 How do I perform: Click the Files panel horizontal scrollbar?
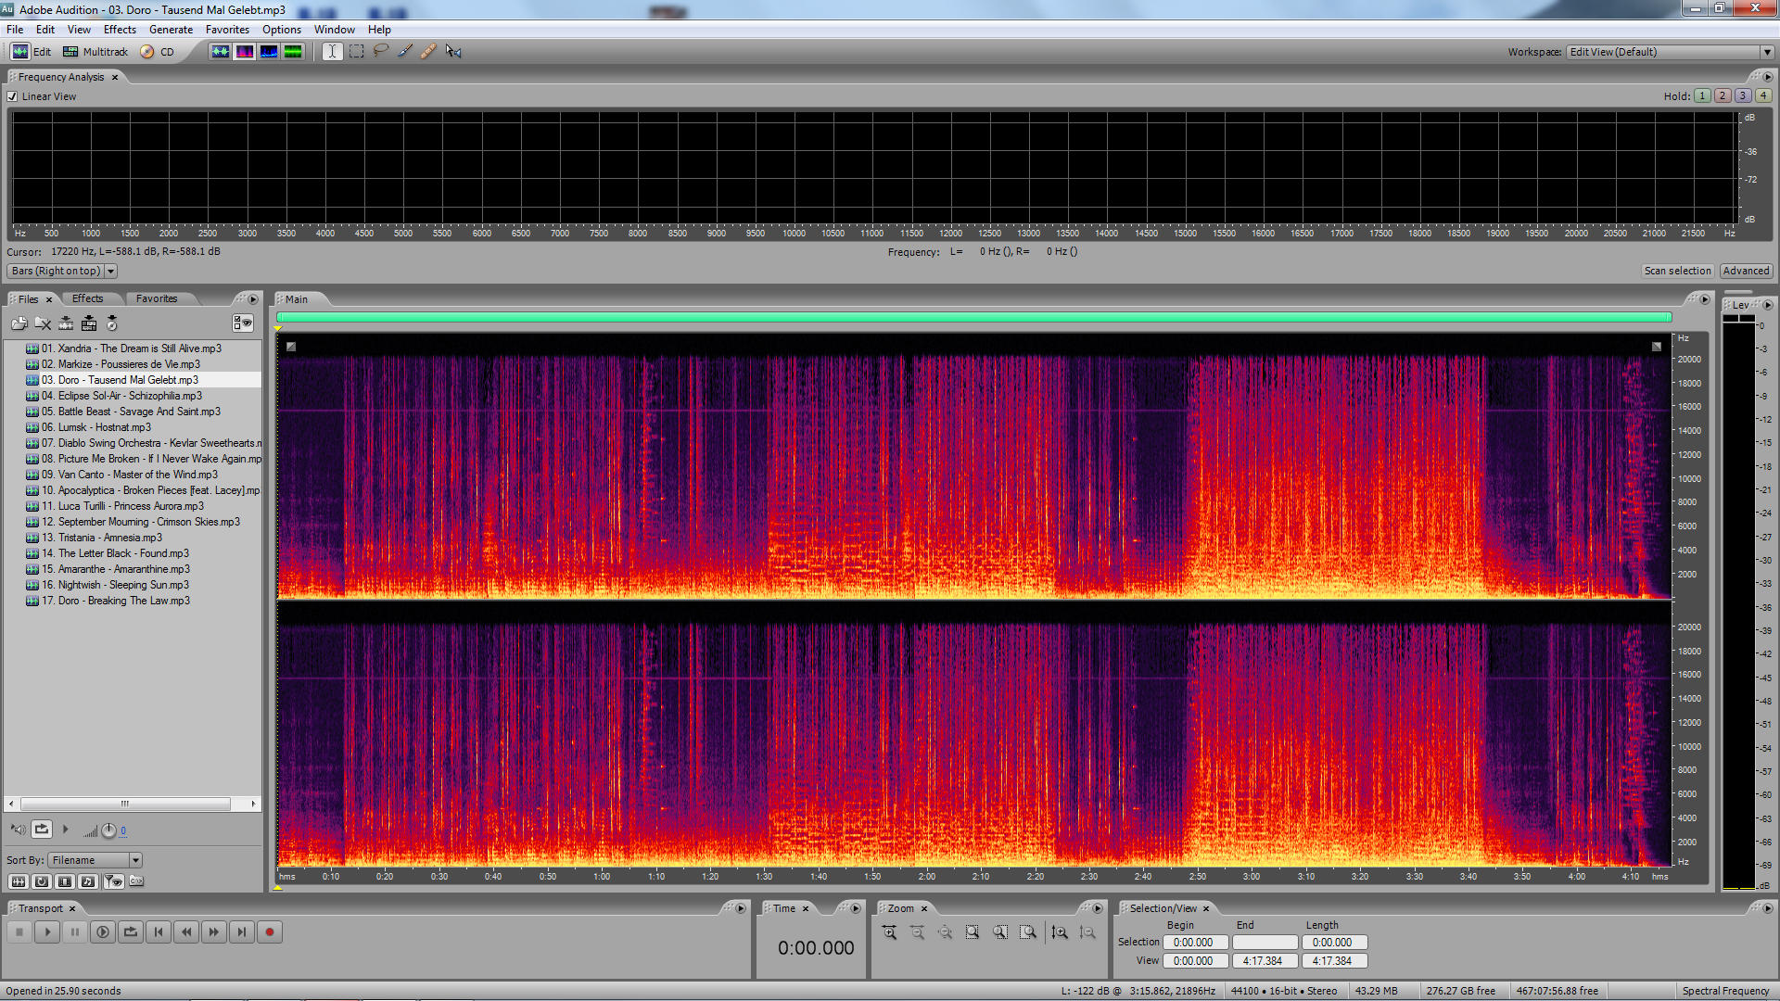pyautogui.click(x=125, y=804)
